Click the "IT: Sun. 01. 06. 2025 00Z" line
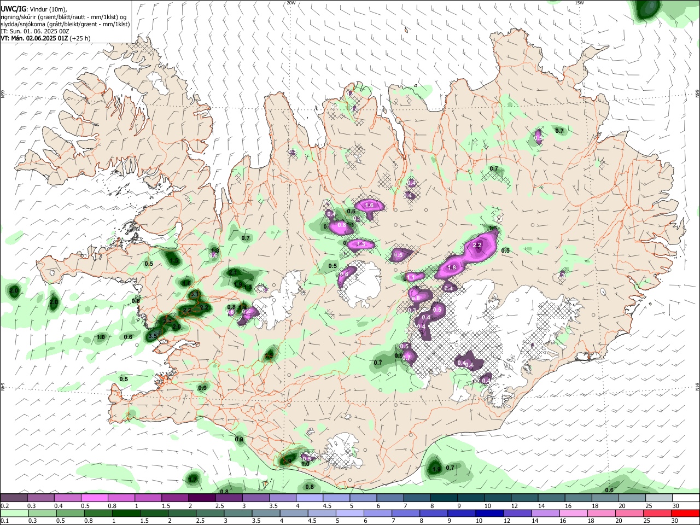 pyautogui.click(x=35, y=31)
